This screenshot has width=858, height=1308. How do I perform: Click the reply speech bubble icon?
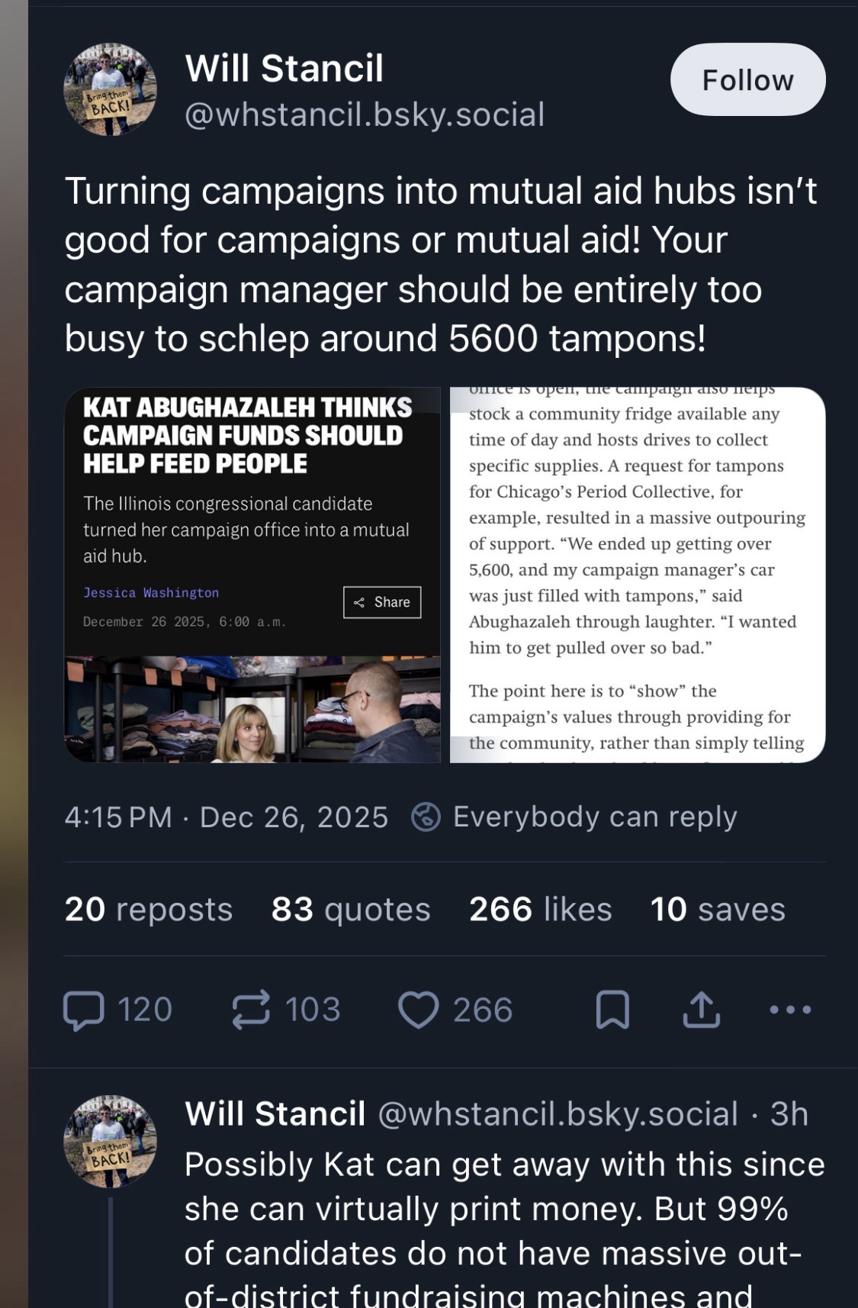[84, 1010]
